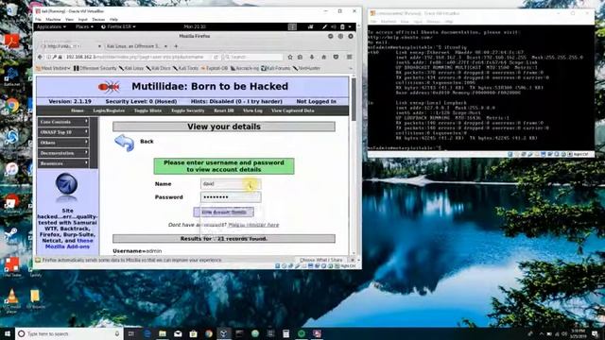Open File Explorer from the taskbar
This screenshot has width=605, height=340.
point(163,333)
